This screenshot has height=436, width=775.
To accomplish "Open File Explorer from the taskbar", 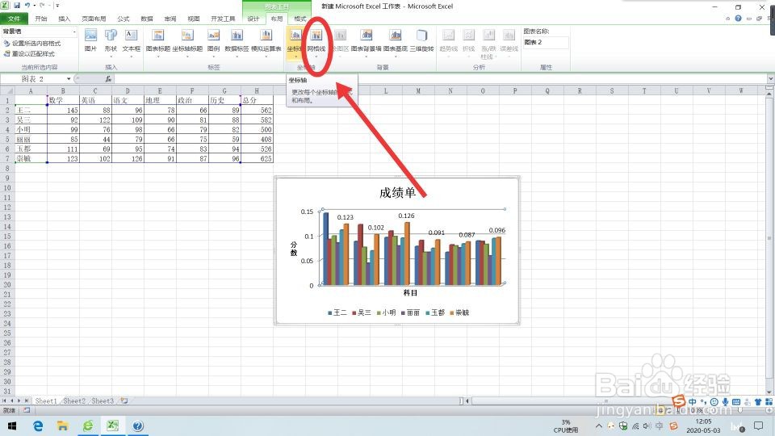I will tap(62, 426).
